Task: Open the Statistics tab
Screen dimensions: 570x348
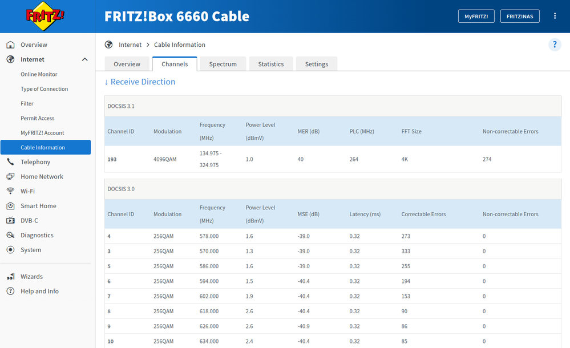Action: coord(270,64)
